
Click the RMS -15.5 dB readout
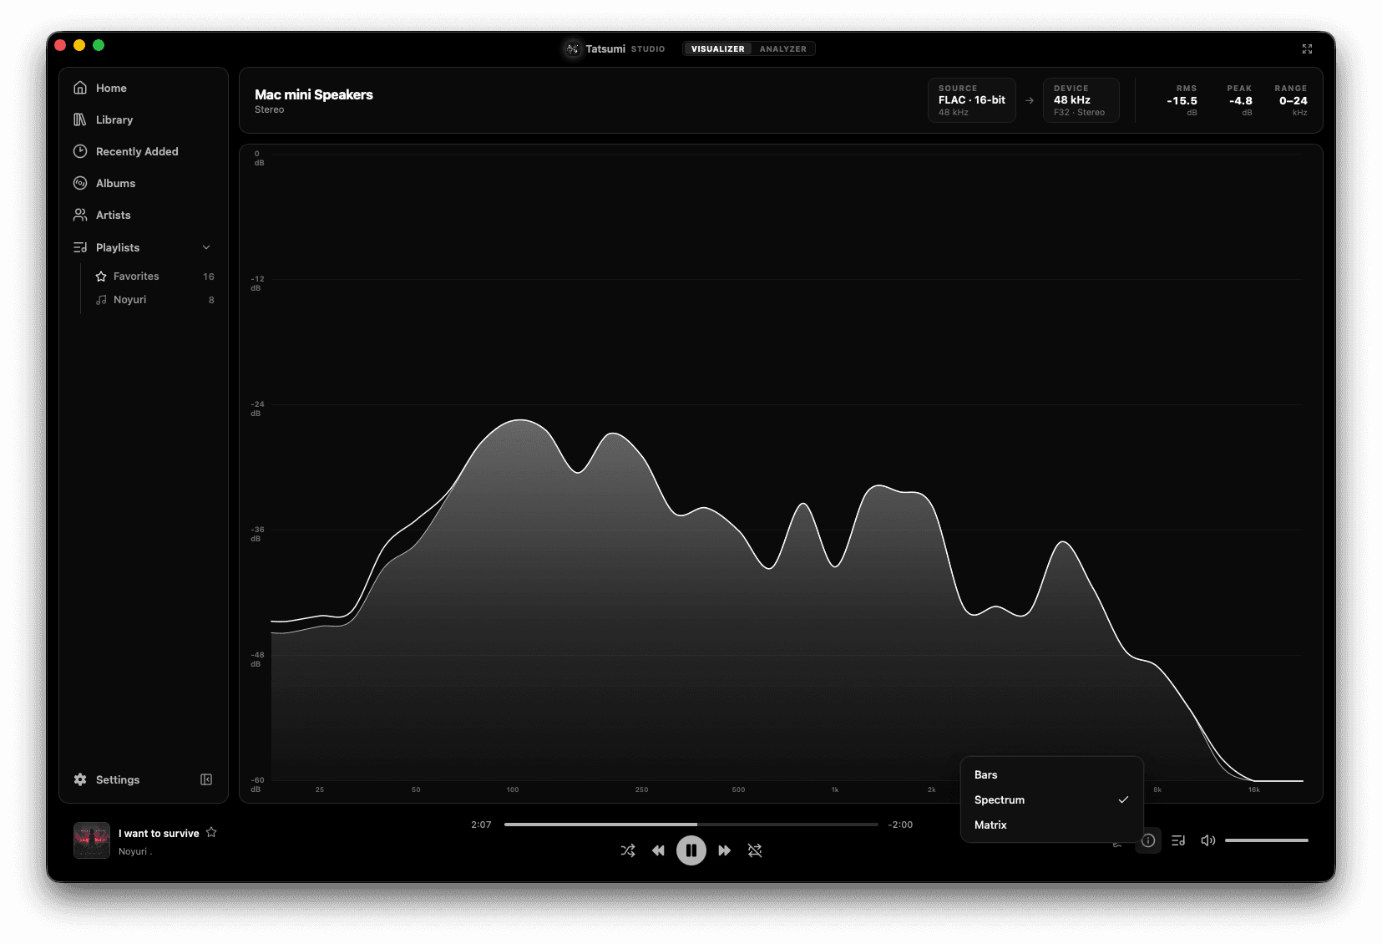[1182, 100]
